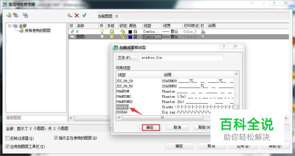Click the black color swatch of layer 0
Screen dimensions: 295x156
(130, 32)
